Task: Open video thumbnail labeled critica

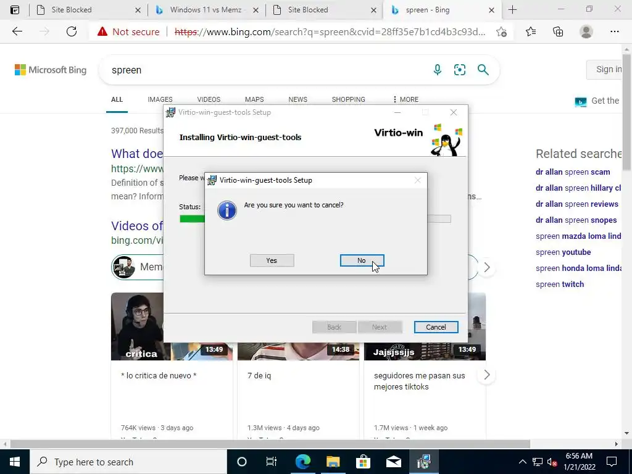Action: click(x=137, y=326)
